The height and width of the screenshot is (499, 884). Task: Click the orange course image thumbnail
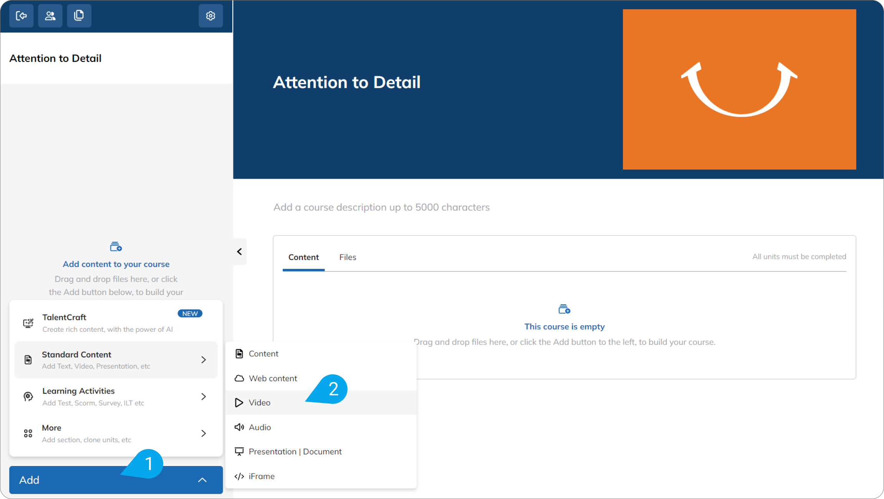click(x=739, y=89)
